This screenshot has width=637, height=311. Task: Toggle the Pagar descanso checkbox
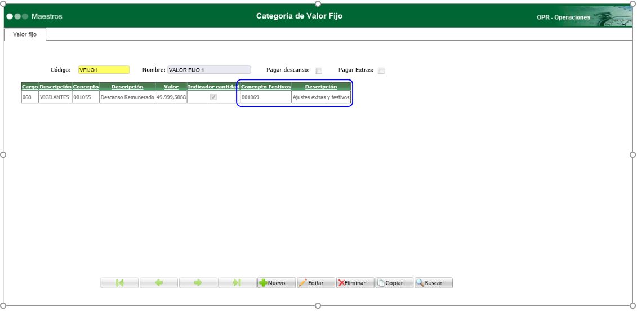pyautogui.click(x=319, y=71)
